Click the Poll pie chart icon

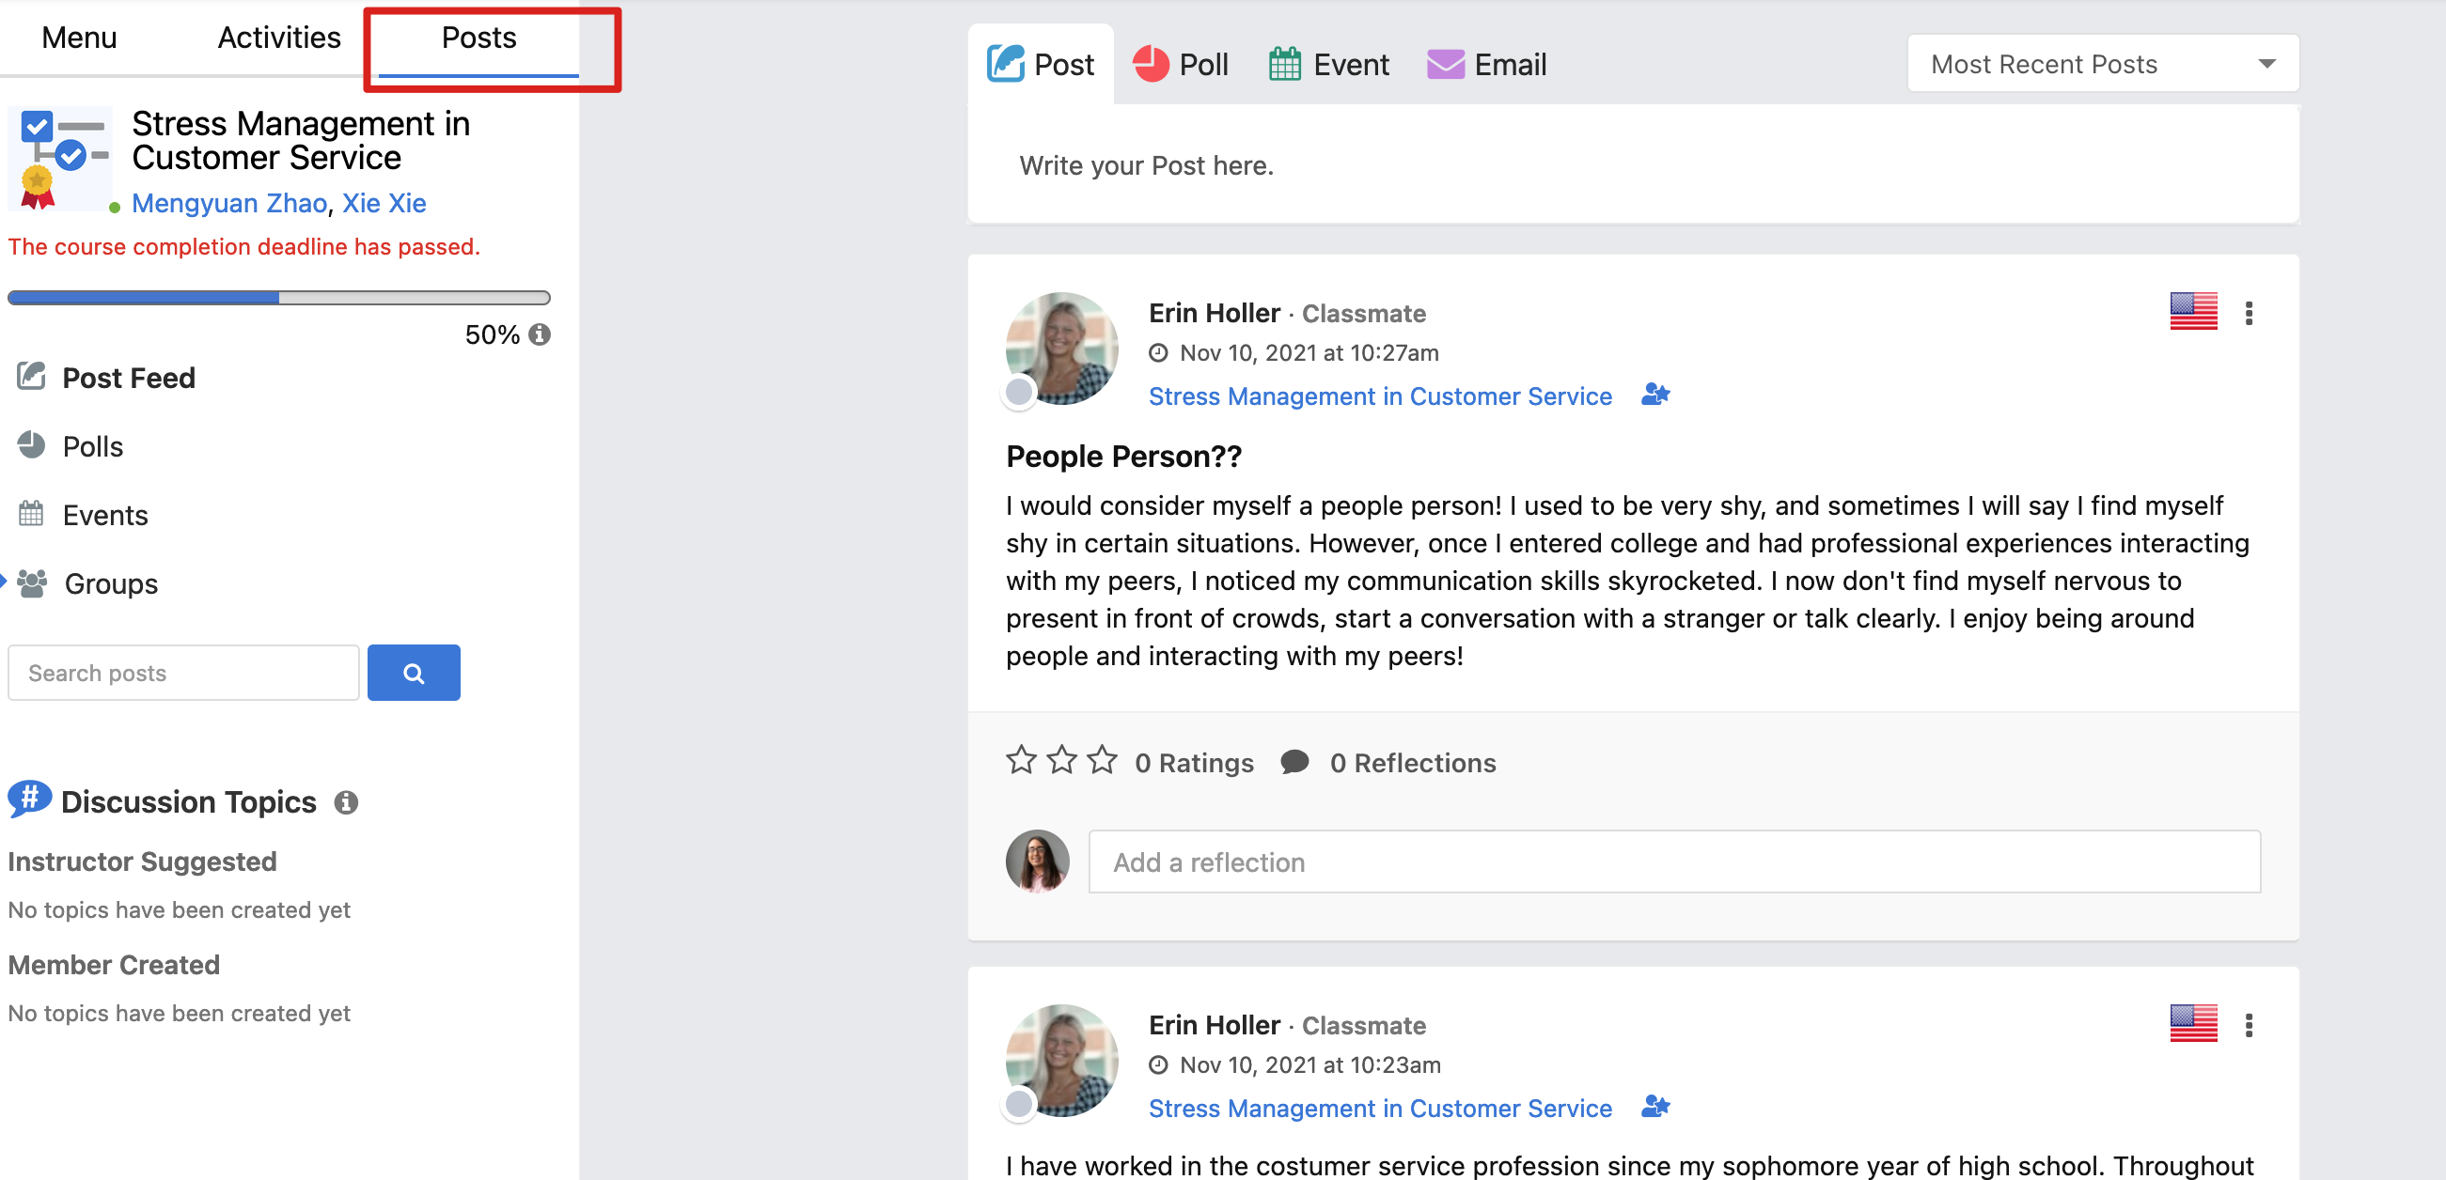[x=1150, y=64]
